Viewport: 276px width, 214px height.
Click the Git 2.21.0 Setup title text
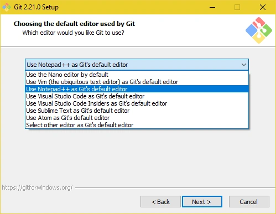36,7
